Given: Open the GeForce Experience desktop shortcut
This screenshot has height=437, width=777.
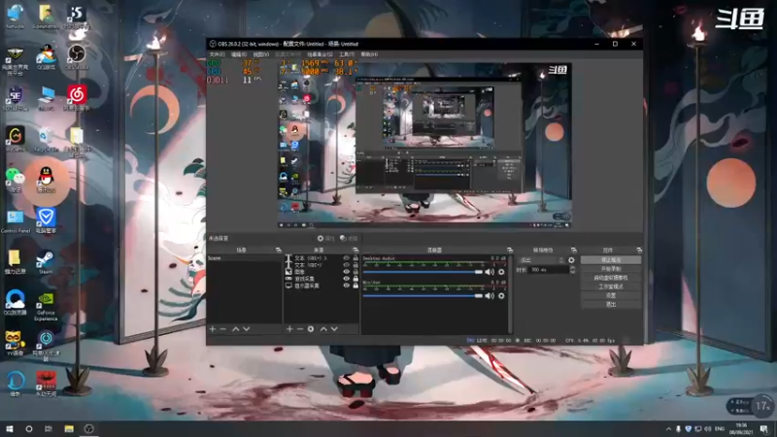Looking at the screenshot, I should coord(46,306).
